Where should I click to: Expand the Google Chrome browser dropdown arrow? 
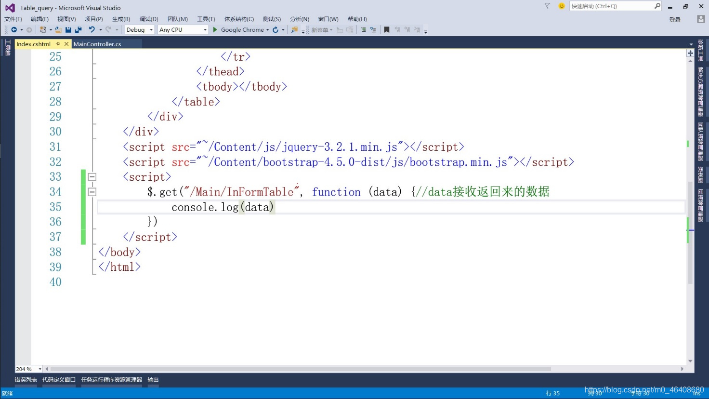click(267, 30)
